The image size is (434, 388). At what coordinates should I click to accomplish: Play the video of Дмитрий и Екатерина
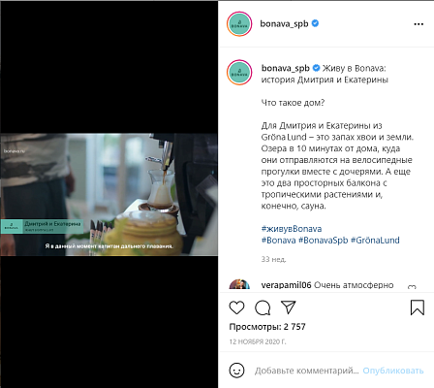click(108, 194)
